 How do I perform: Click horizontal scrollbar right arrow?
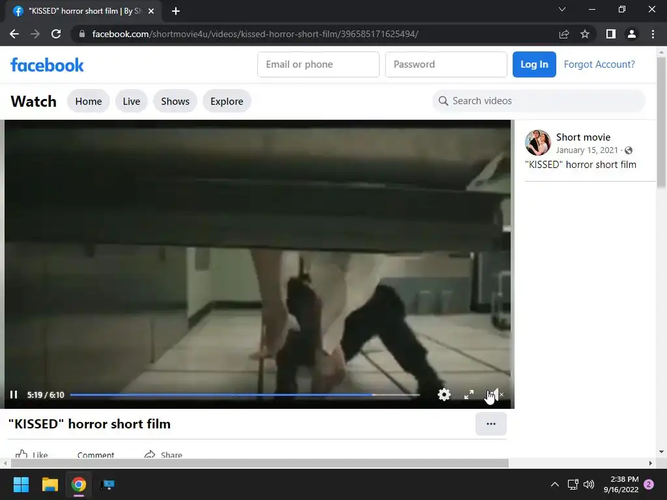pyautogui.click(x=650, y=463)
